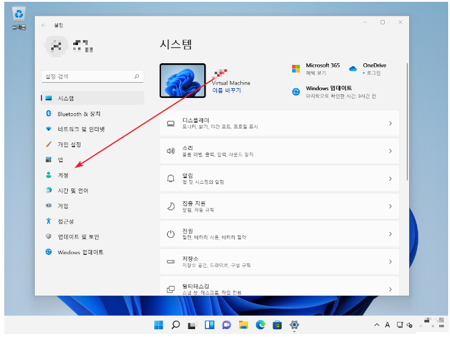
Task: Click the input language A indicator
Action: coord(387,325)
